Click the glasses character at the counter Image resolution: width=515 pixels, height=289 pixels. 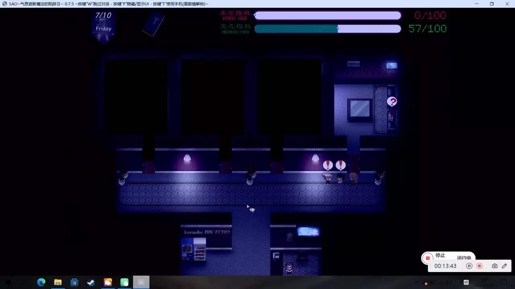point(289,268)
